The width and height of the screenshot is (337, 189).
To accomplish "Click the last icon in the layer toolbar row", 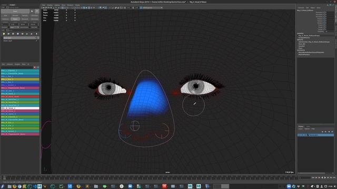I will [x=36, y=34].
